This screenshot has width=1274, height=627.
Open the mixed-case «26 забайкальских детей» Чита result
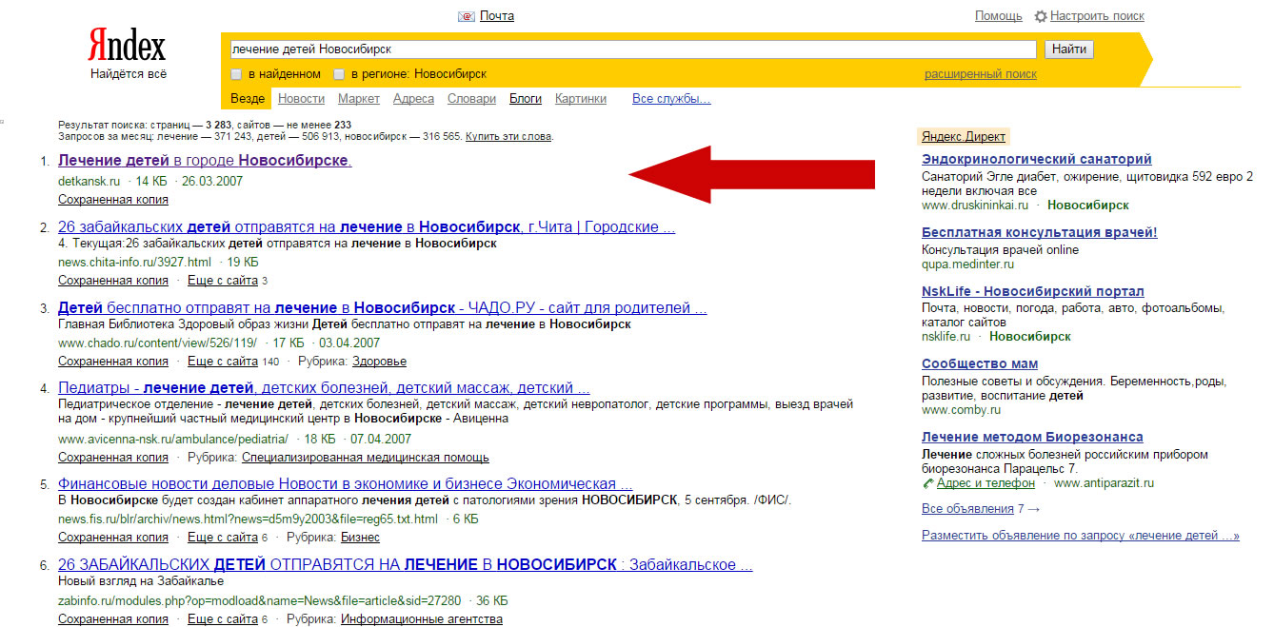coord(367,227)
